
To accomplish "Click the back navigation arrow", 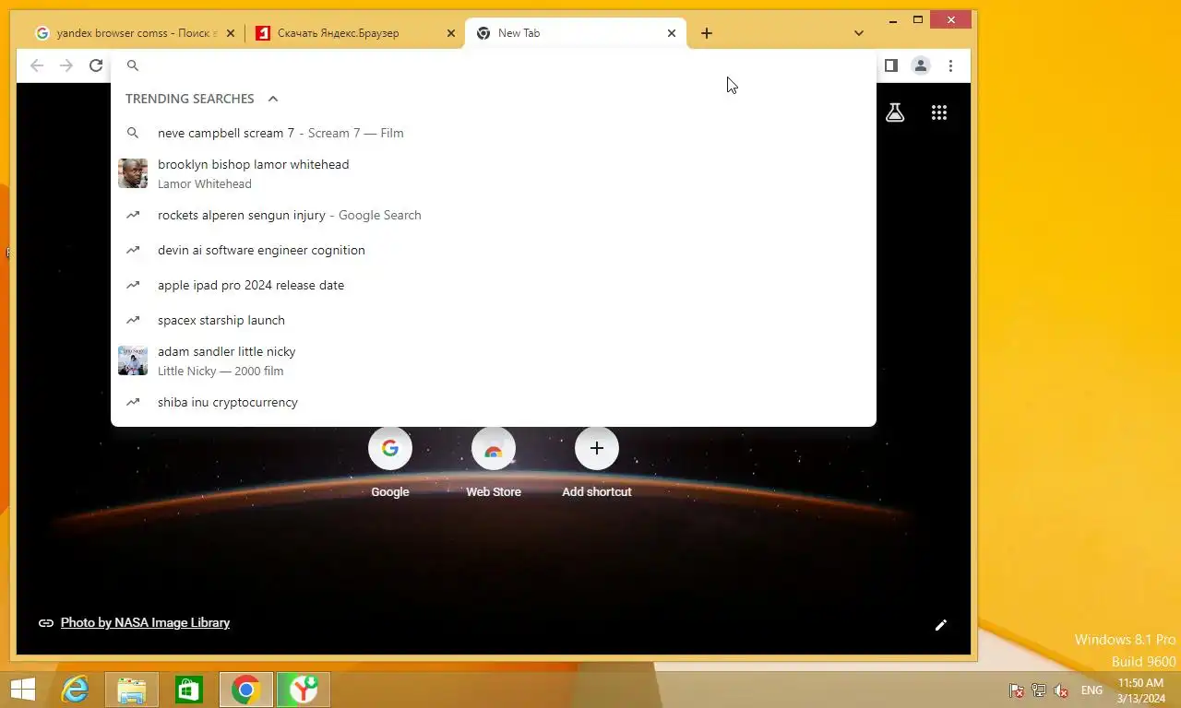I will pyautogui.click(x=37, y=65).
